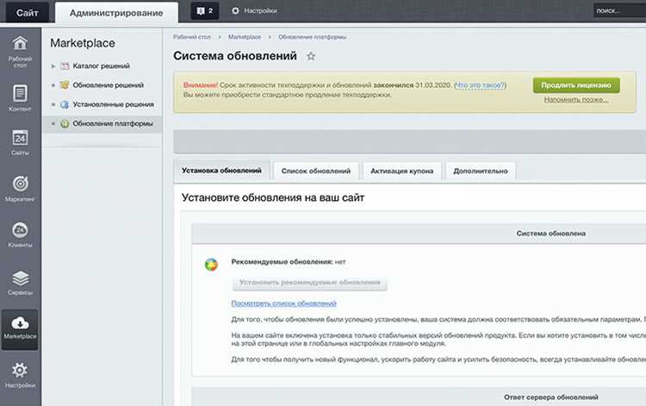The height and width of the screenshot is (406, 646).
Task: Click the Продлить лицензию button
Action: (x=576, y=85)
